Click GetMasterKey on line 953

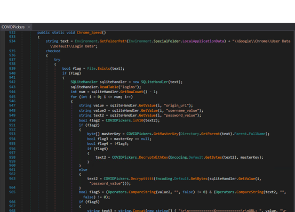coord(166,134)
